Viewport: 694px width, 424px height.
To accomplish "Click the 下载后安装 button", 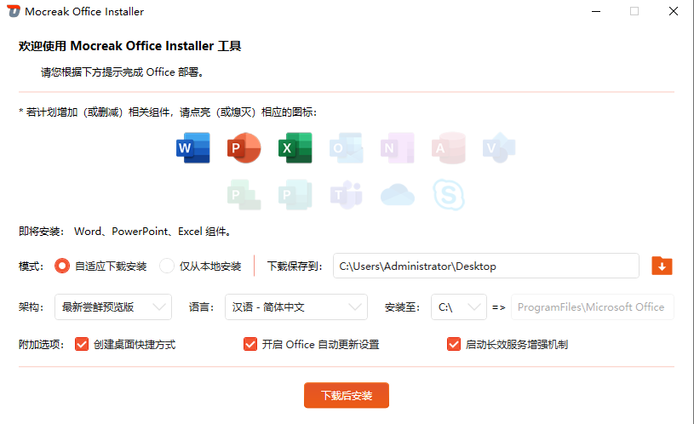I will [347, 395].
